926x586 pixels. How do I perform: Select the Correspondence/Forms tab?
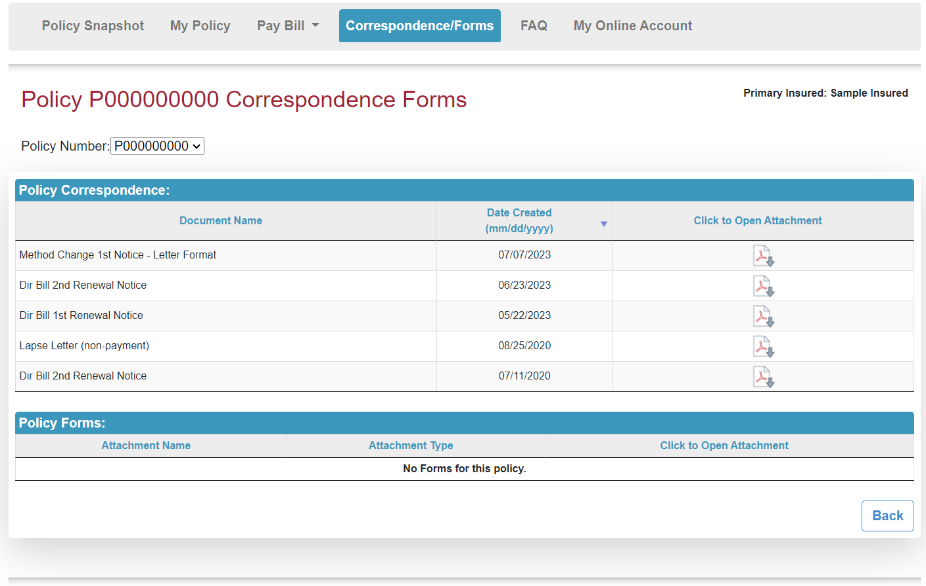[x=419, y=25]
